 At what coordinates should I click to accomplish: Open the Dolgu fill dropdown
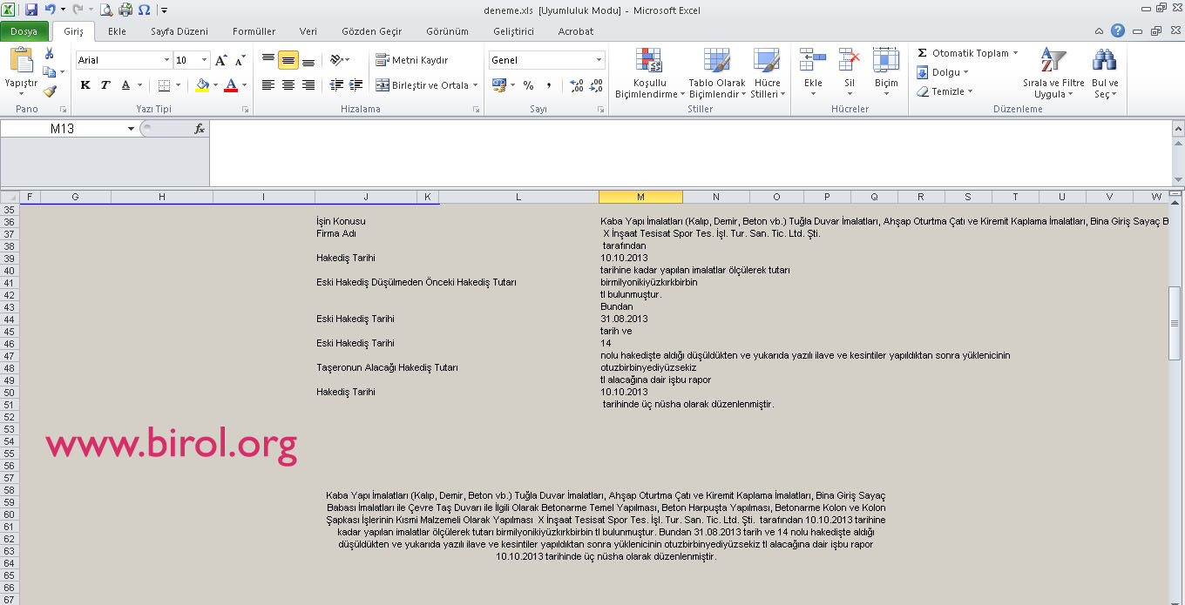943,72
